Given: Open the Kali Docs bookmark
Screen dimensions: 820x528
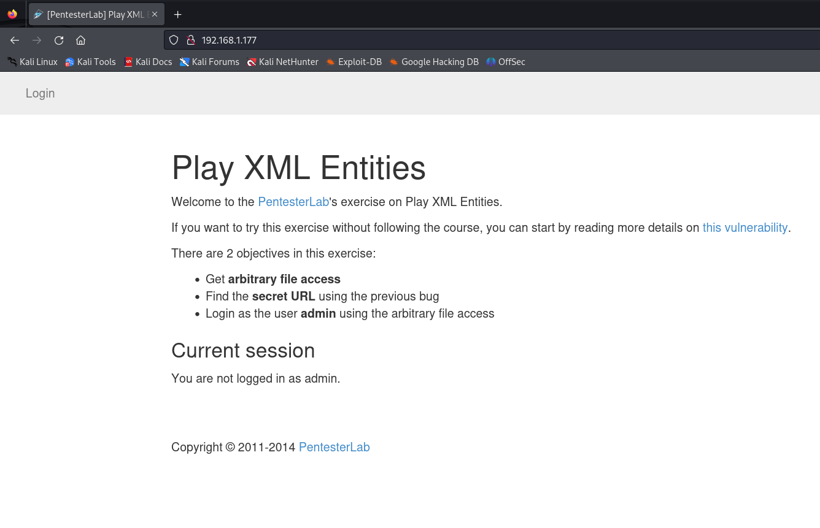Looking at the screenshot, I should click(148, 62).
